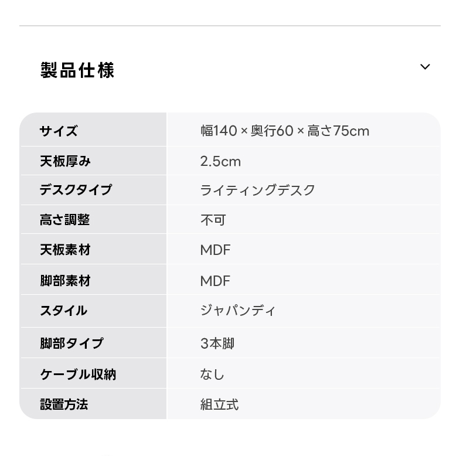
Task: Click the ライティングデスク value
Action: 258,190
